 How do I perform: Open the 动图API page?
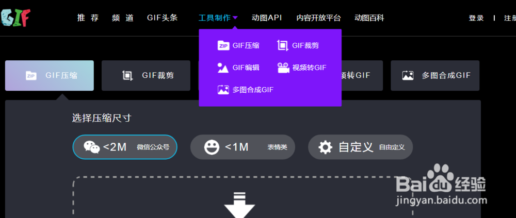(x=267, y=18)
